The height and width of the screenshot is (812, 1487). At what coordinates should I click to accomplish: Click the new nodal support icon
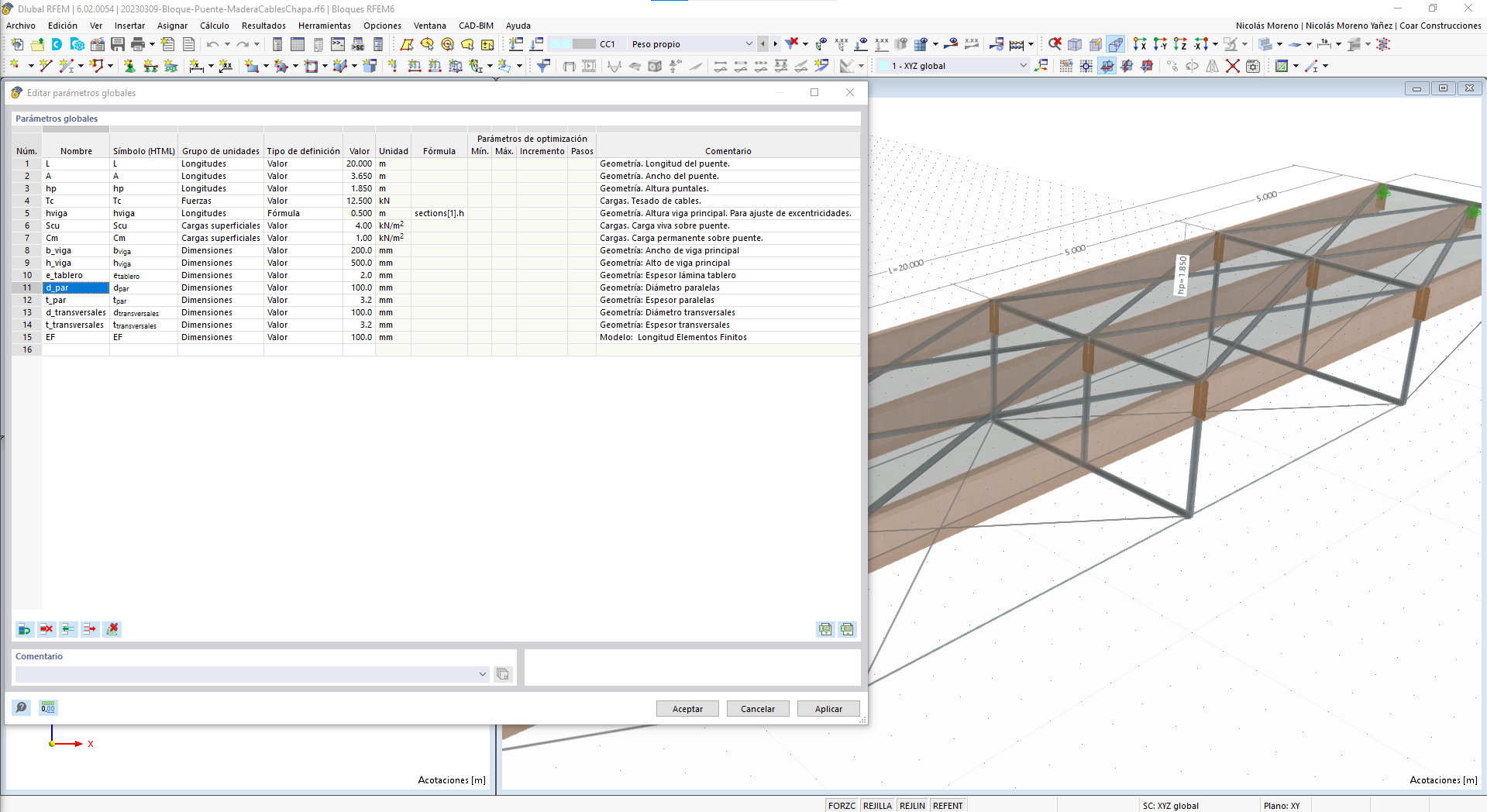(x=129, y=66)
